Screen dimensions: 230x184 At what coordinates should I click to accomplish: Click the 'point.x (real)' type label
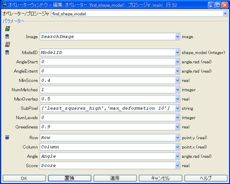[x=194, y=147]
